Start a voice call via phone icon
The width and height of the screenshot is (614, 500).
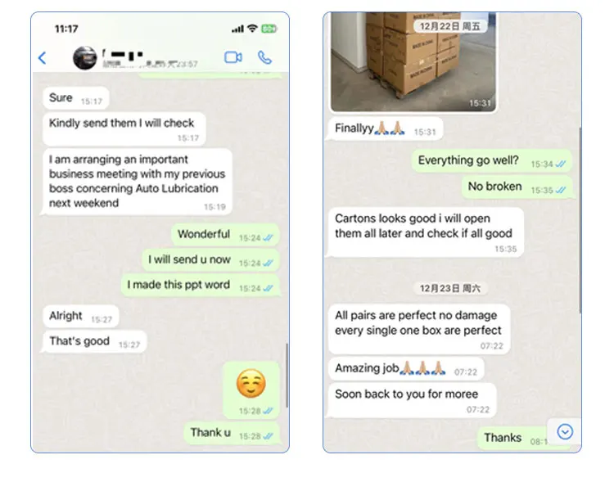(264, 57)
